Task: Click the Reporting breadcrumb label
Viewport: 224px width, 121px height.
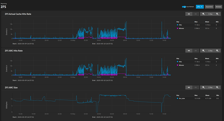Action: 4,4
